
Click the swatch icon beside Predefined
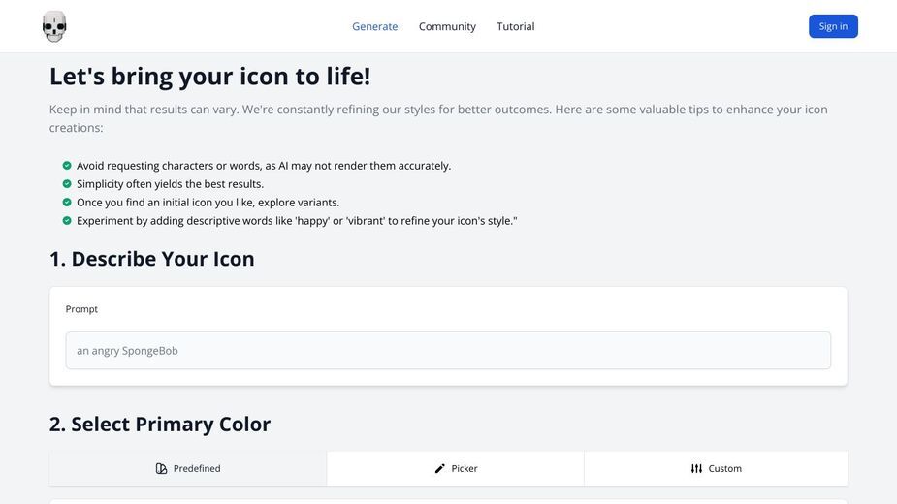tap(161, 468)
